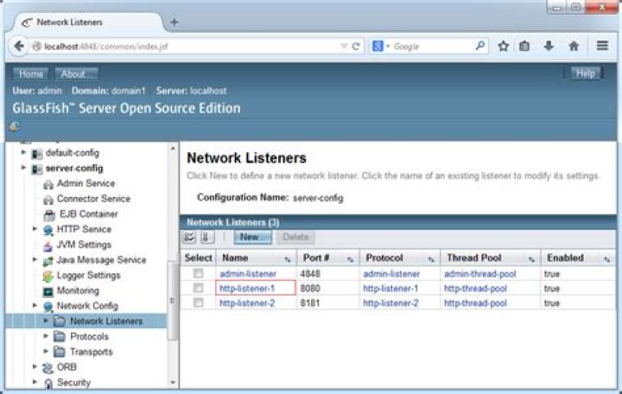
Task: Expand the default-config tree node
Action: (x=23, y=152)
